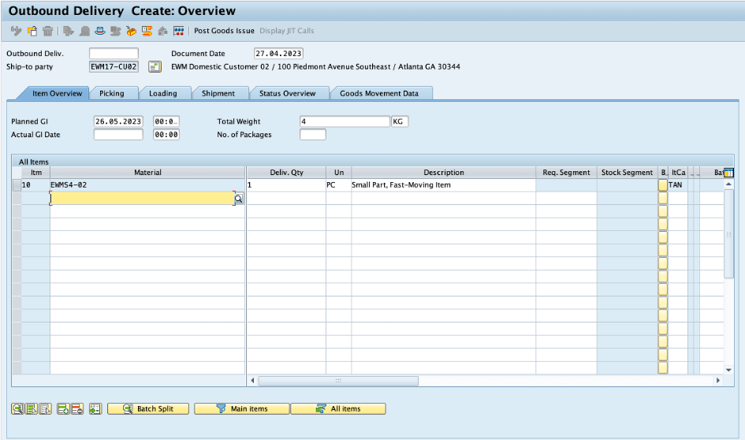745x440 pixels.
Task: Click the highlighted empty Material cell
Action: pos(143,198)
